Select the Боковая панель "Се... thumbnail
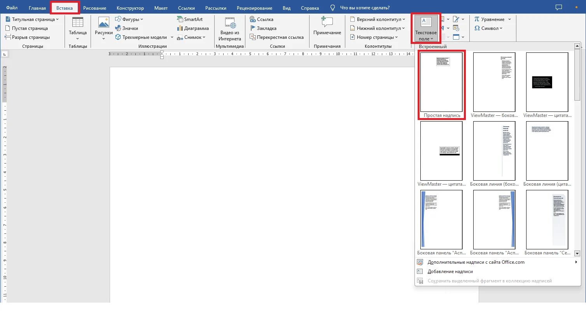Screen dimensions: 586x315 pyautogui.click(x=547, y=219)
